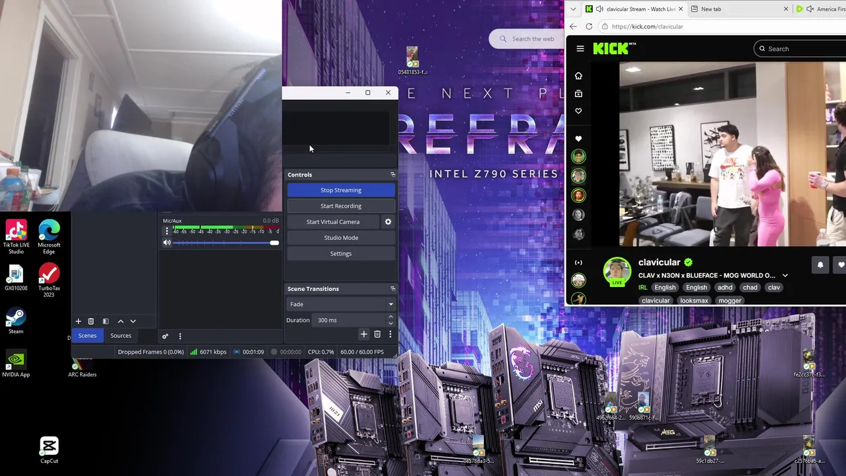Mute audio on clavicular Stream tab
The height and width of the screenshot is (476, 846).
point(599,9)
